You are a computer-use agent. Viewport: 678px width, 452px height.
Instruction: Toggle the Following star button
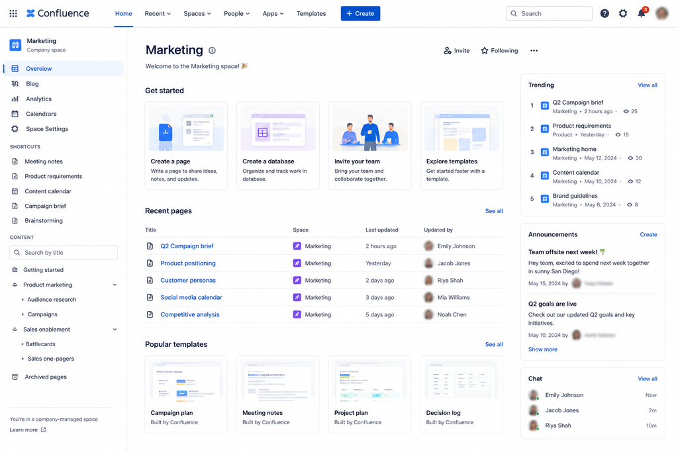click(499, 50)
